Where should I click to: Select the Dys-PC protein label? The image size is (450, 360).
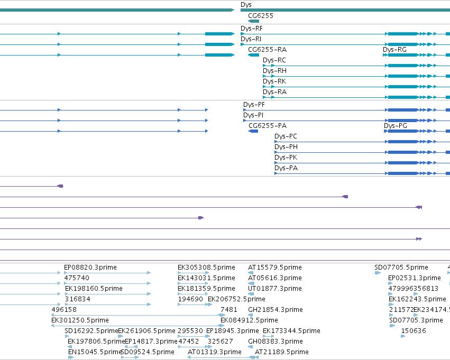(286, 136)
